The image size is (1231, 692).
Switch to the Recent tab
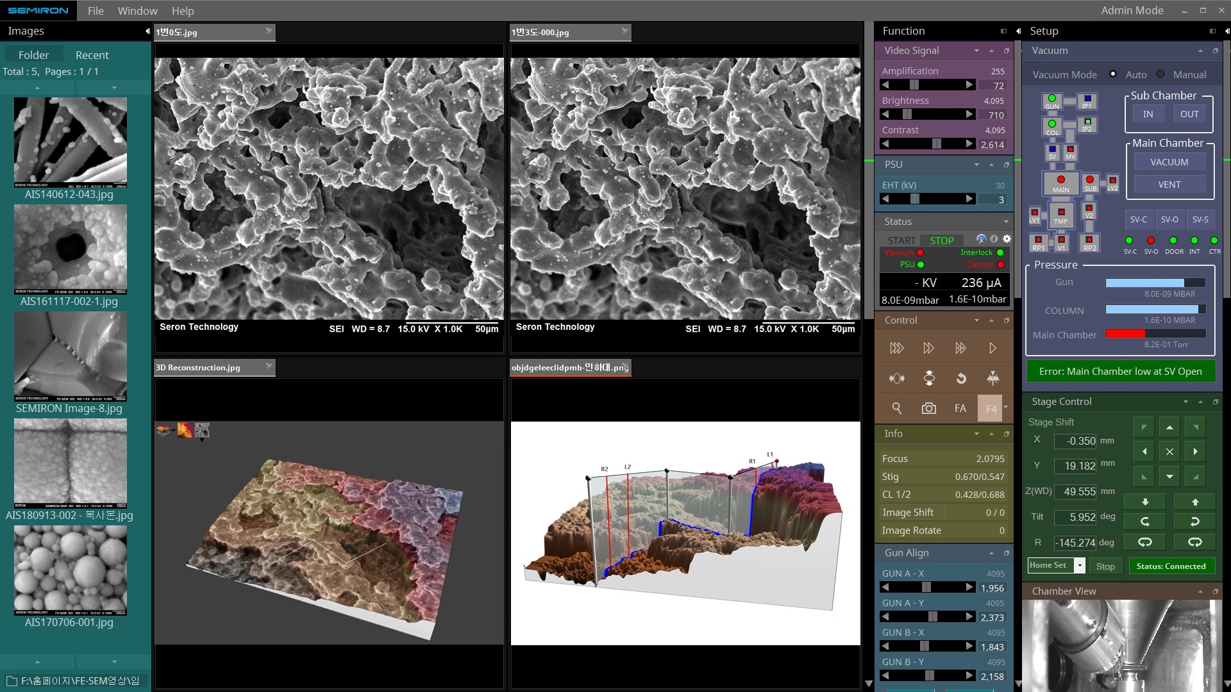[x=92, y=55]
